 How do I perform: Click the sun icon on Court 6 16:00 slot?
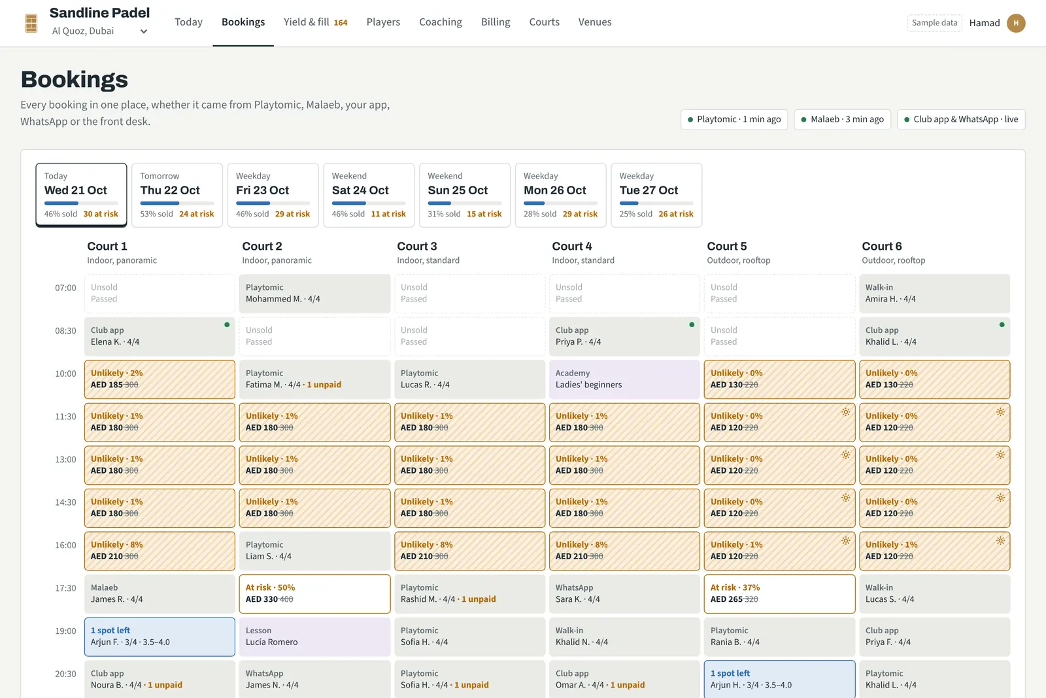point(1000,541)
